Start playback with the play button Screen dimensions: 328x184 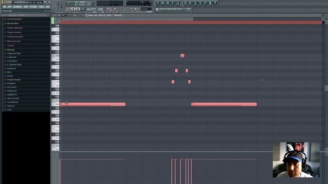click(x=73, y=9)
